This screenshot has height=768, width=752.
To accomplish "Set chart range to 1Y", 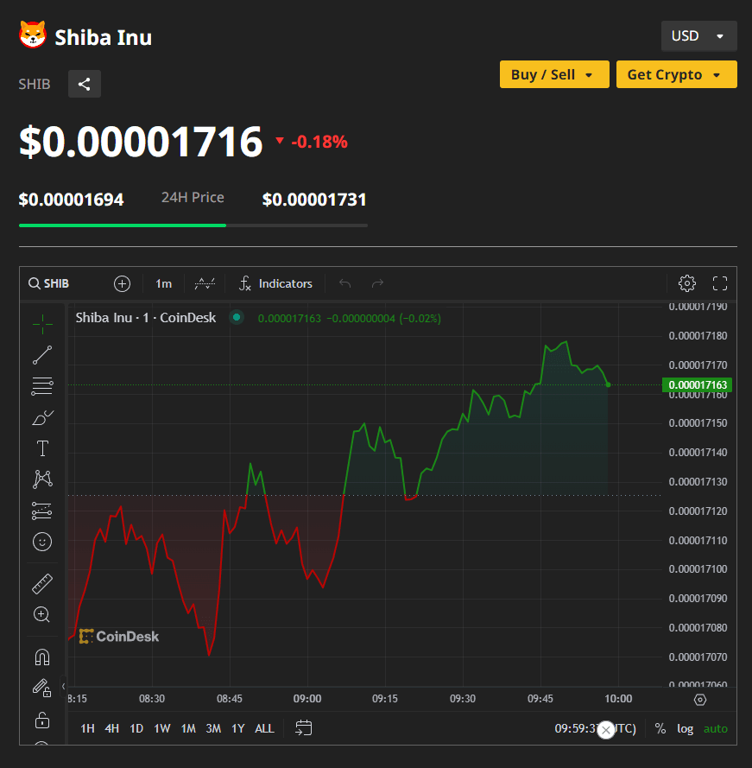I will click(x=238, y=728).
